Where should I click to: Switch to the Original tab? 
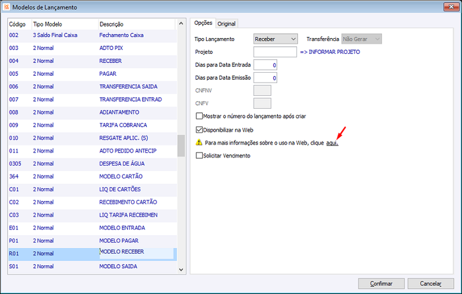click(226, 24)
